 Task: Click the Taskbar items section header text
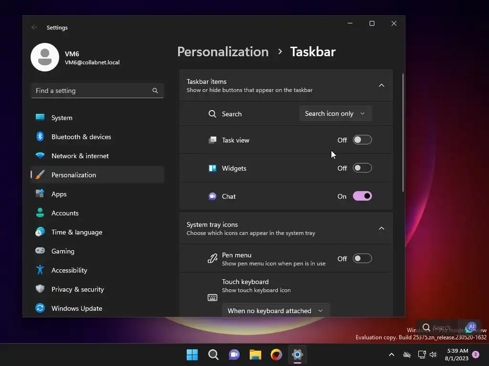[206, 81]
